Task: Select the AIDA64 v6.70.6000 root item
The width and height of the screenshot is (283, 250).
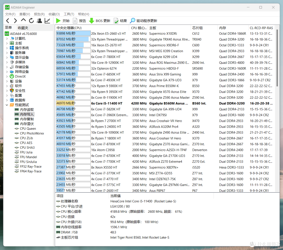Action: point(21,34)
